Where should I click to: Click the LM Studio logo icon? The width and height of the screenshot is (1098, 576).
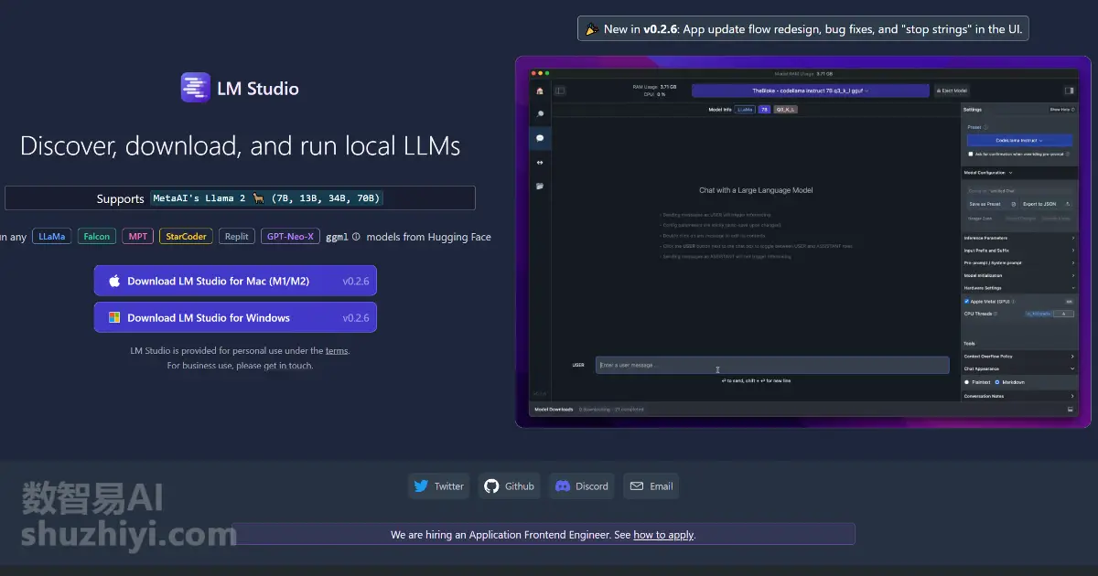tap(196, 88)
